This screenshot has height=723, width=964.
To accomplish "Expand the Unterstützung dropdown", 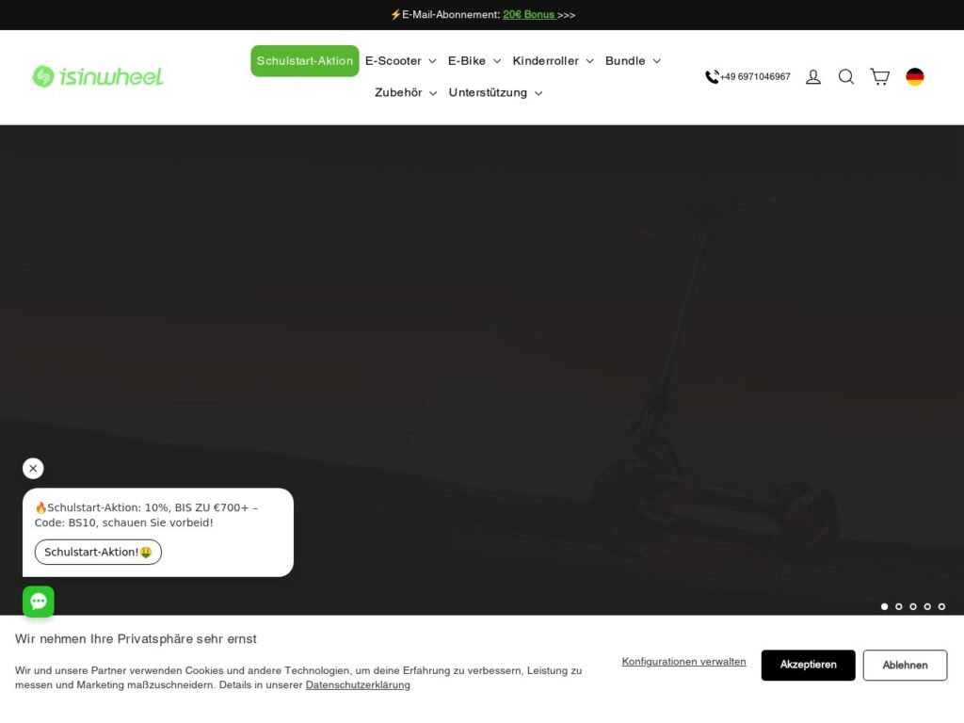I will click(x=495, y=93).
